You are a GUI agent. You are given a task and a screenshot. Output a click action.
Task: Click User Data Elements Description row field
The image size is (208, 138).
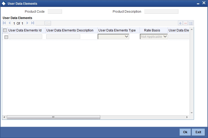point(63,37)
